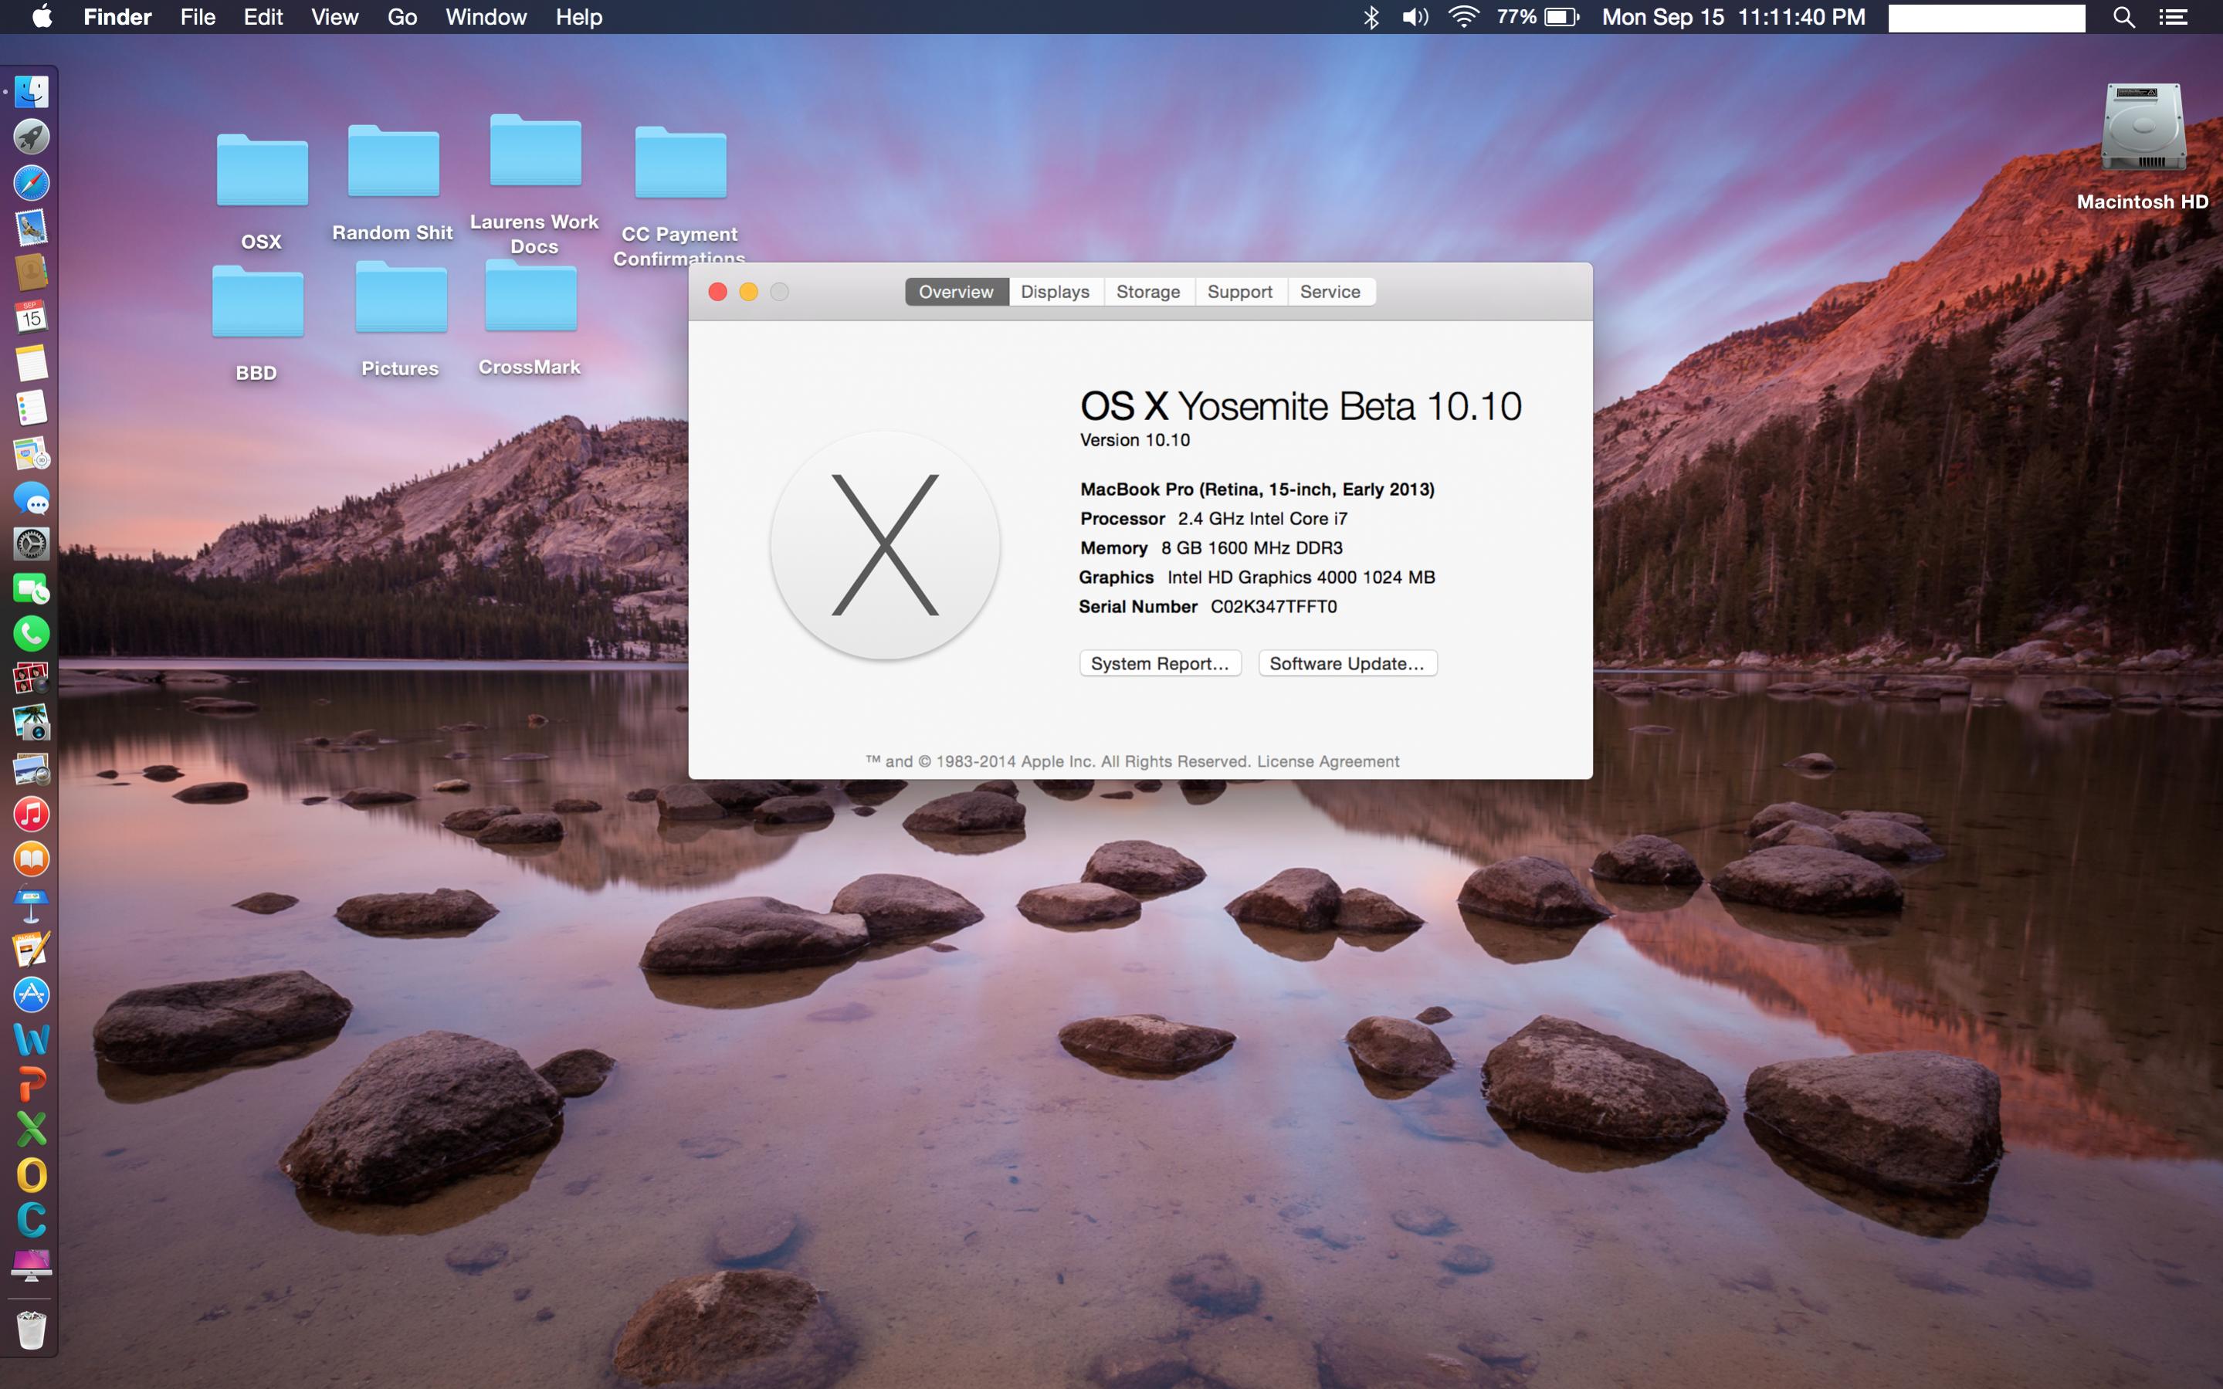Open Keynote podium icon in Dock
2223x1389 pixels.
(x=31, y=905)
